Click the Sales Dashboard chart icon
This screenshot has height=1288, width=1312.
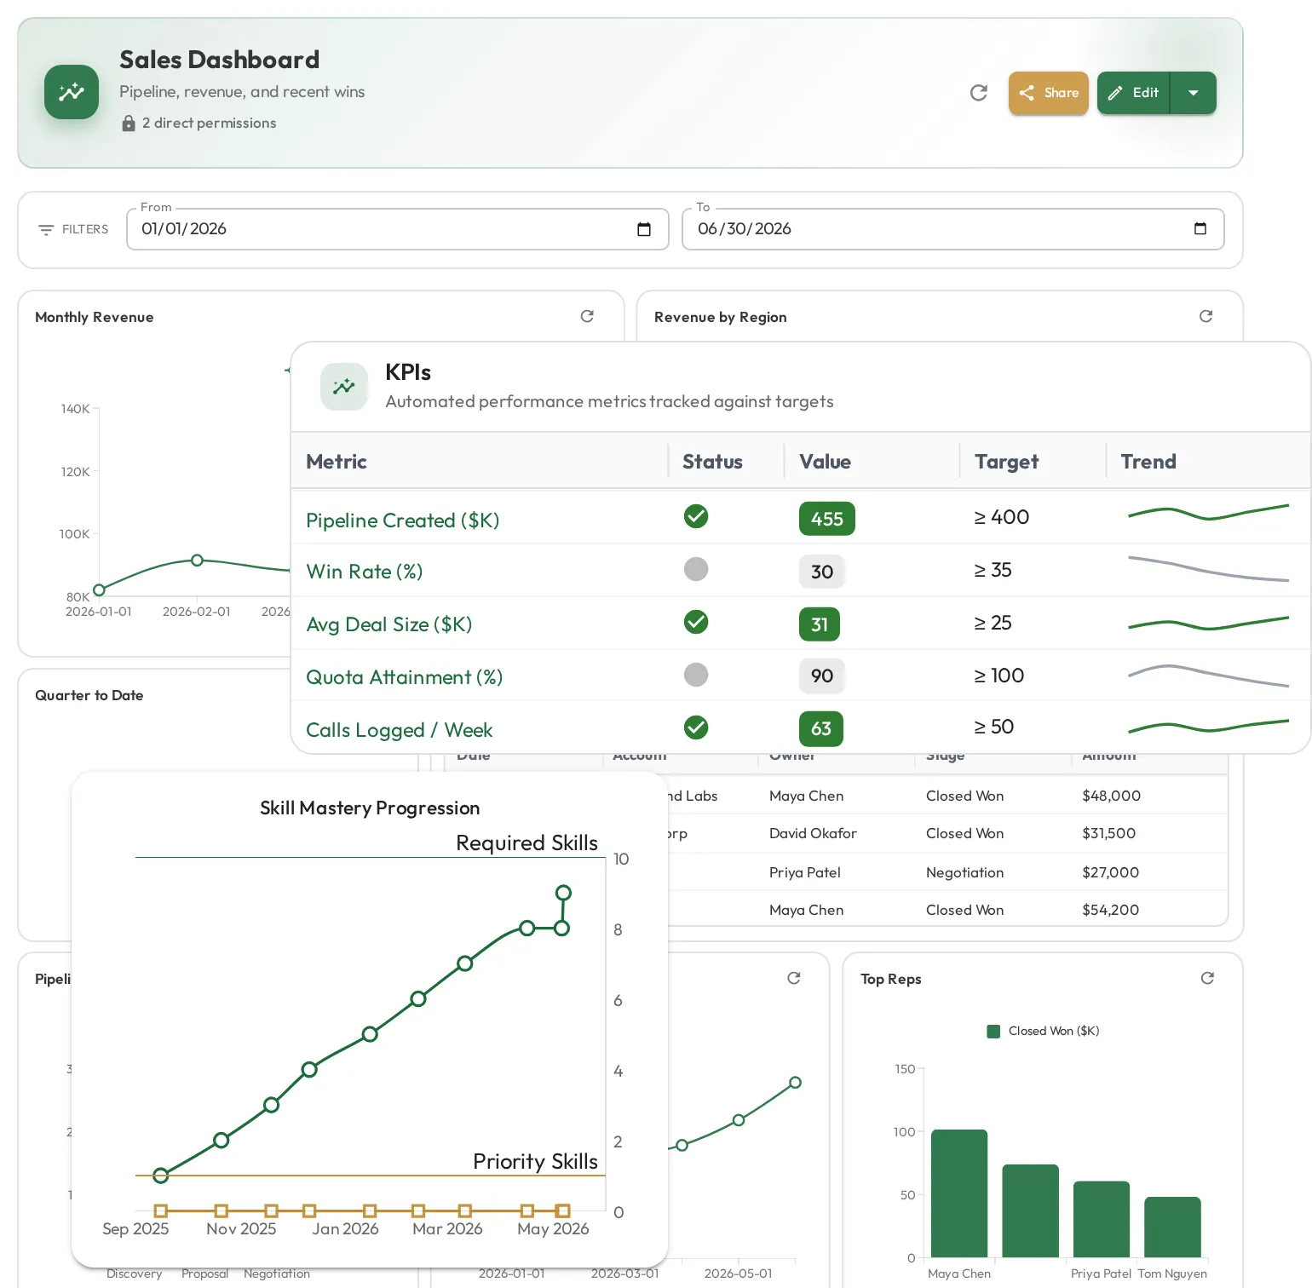point(72,92)
